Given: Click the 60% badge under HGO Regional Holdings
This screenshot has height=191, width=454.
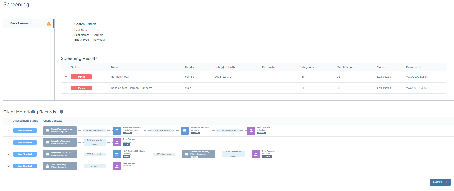Looking at the screenshot, I should click(x=126, y=157).
